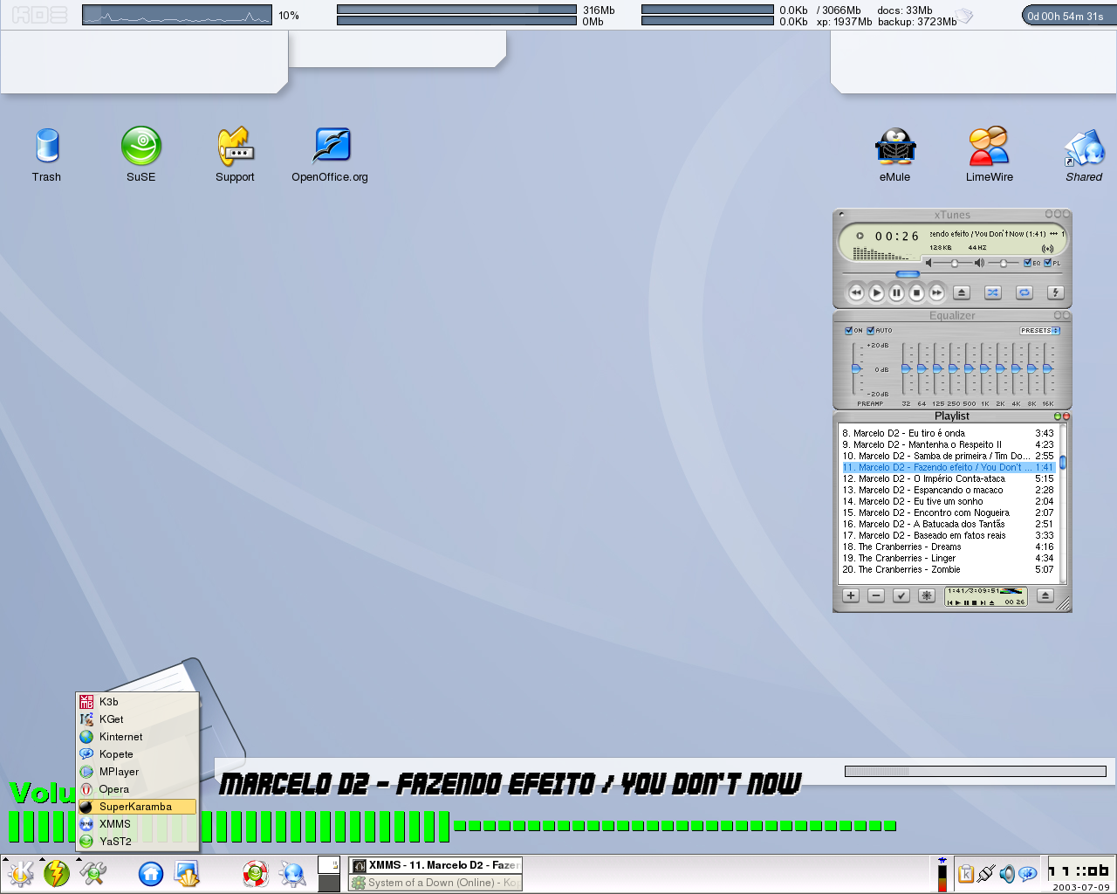Uncheck the equalizer AUTO checkbox
Screen dimensions: 1117x894
[870, 331]
